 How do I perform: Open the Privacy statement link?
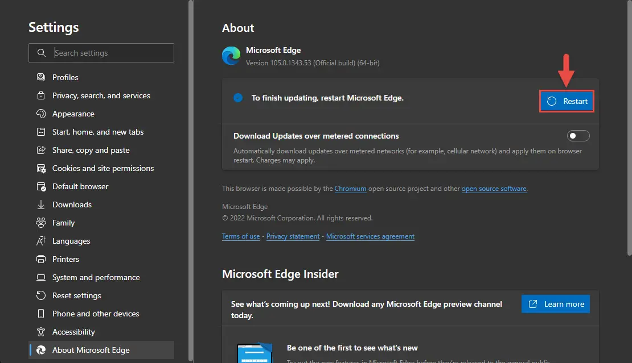tap(293, 236)
